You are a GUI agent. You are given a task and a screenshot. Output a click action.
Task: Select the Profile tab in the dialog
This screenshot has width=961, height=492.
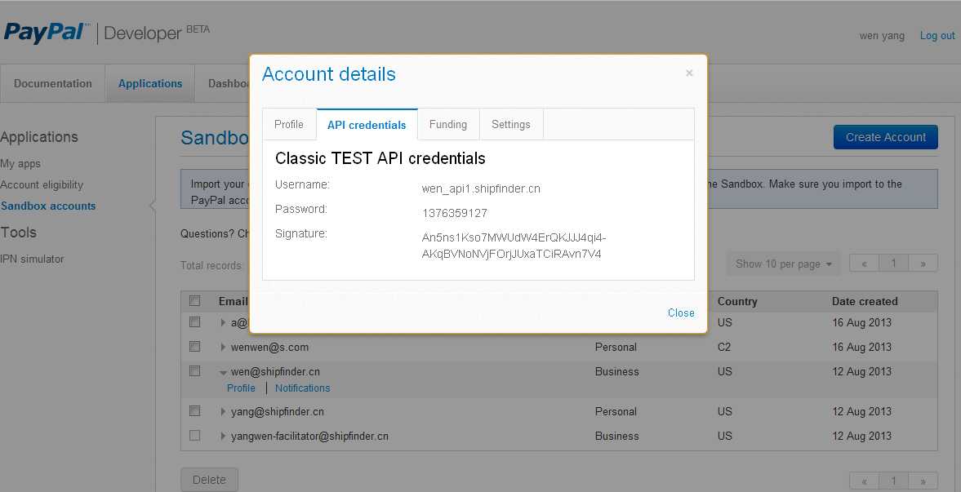click(x=289, y=124)
